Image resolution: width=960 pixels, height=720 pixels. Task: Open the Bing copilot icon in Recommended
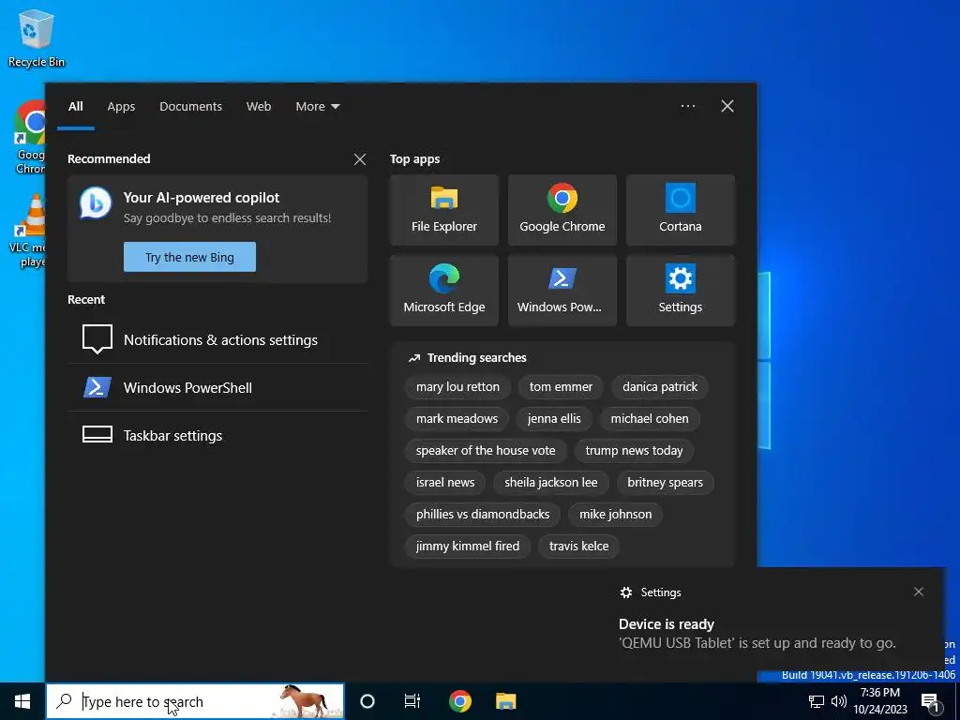coord(96,203)
